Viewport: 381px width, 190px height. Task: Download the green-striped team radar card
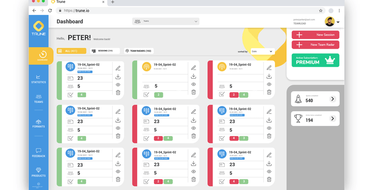[x=193, y=76]
